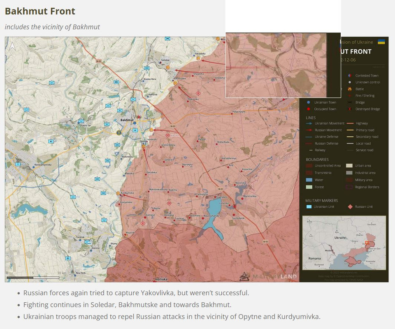395x329 pixels.
Task: Click the Unknown control grey dot in legend
Action: [350, 82]
